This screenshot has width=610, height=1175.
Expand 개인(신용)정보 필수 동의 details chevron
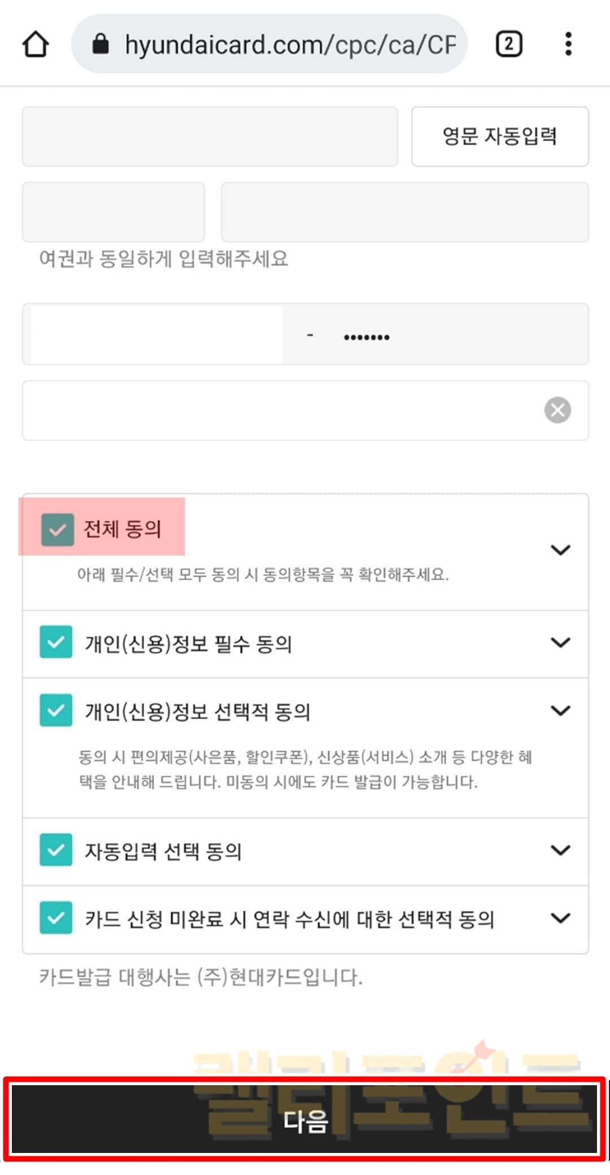(560, 642)
